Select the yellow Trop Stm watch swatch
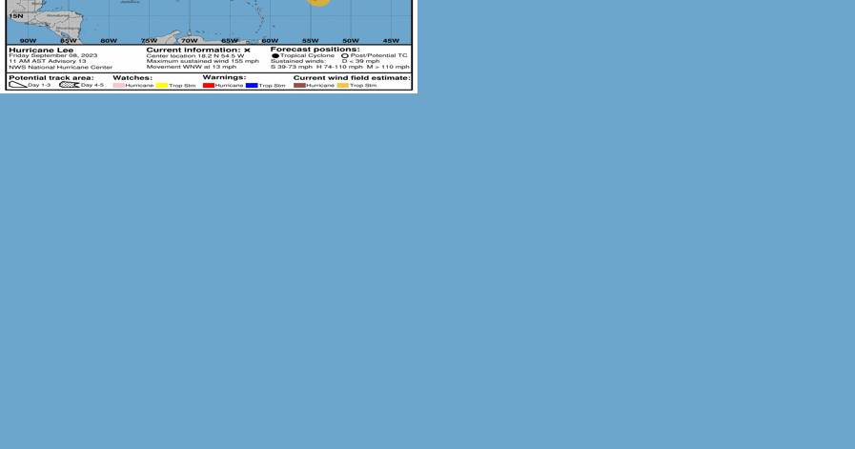The width and height of the screenshot is (855, 449). [162, 86]
